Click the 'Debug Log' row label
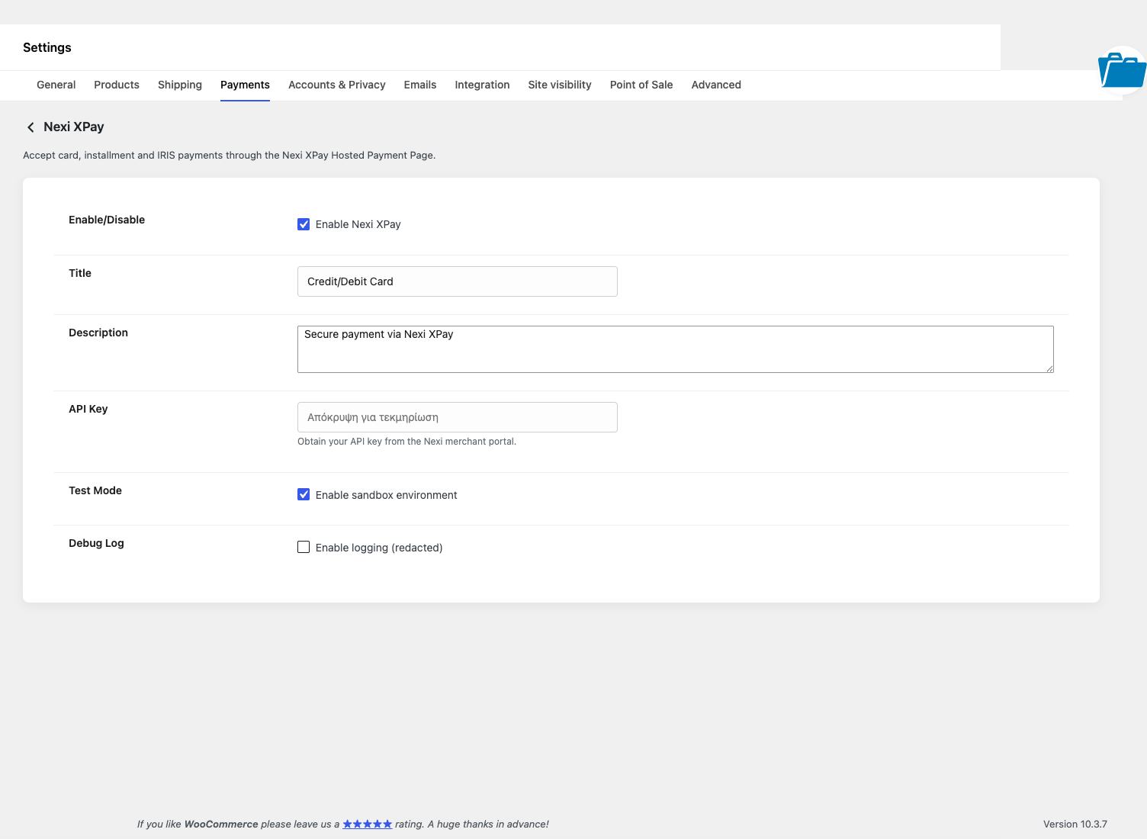Screen dimensions: 1147x839 pos(96,543)
